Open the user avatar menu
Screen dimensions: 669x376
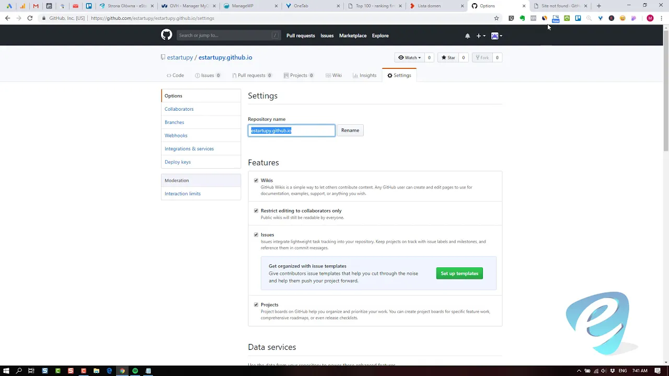coord(497,36)
